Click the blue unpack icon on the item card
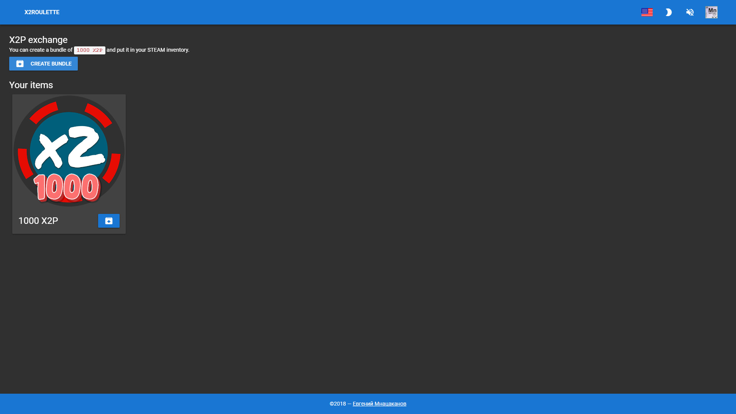The height and width of the screenshot is (414, 736). pyautogui.click(x=108, y=221)
